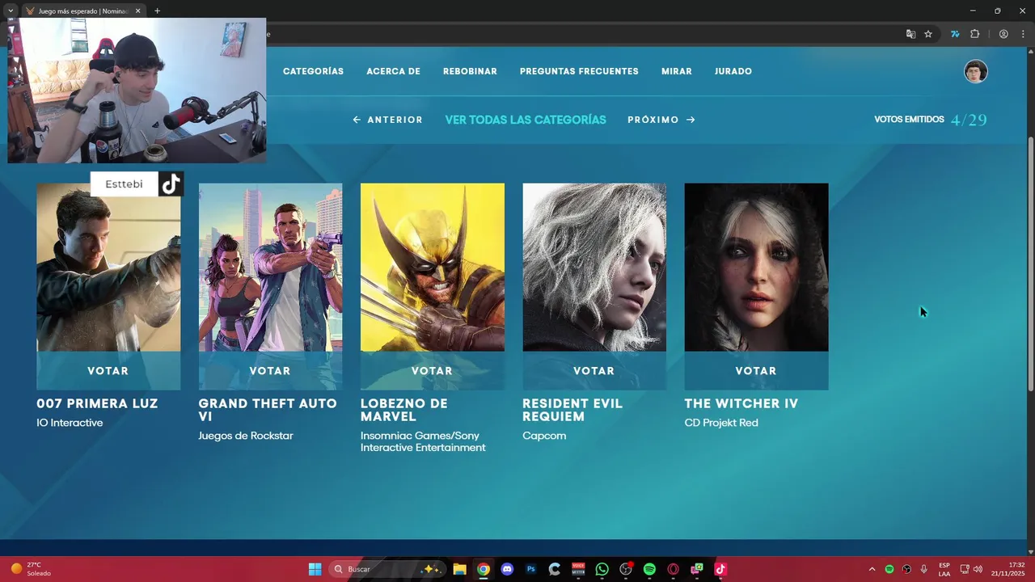This screenshot has height=582, width=1035.
Task: Open the REBOBINAR menu item
Action: 470,71
